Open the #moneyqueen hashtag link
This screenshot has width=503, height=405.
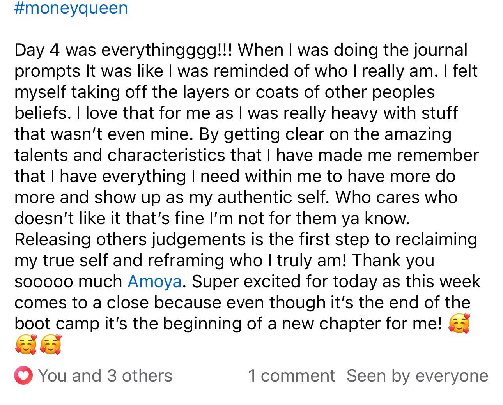[x=71, y=8]
